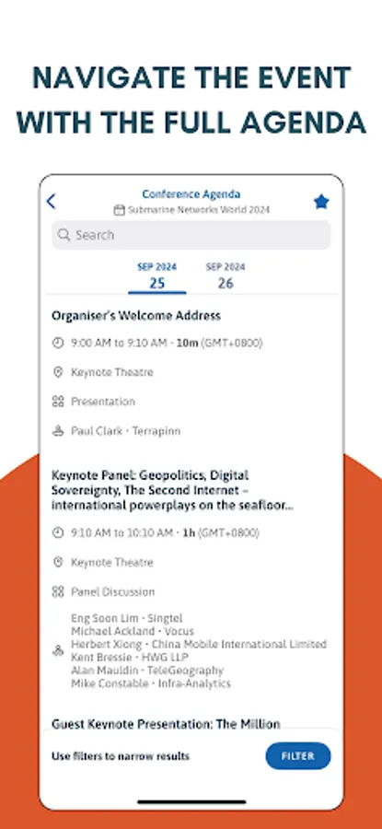Click the Use filters to narrow results text
Viewport: 382px width, 829px height.
coord(121,756)
